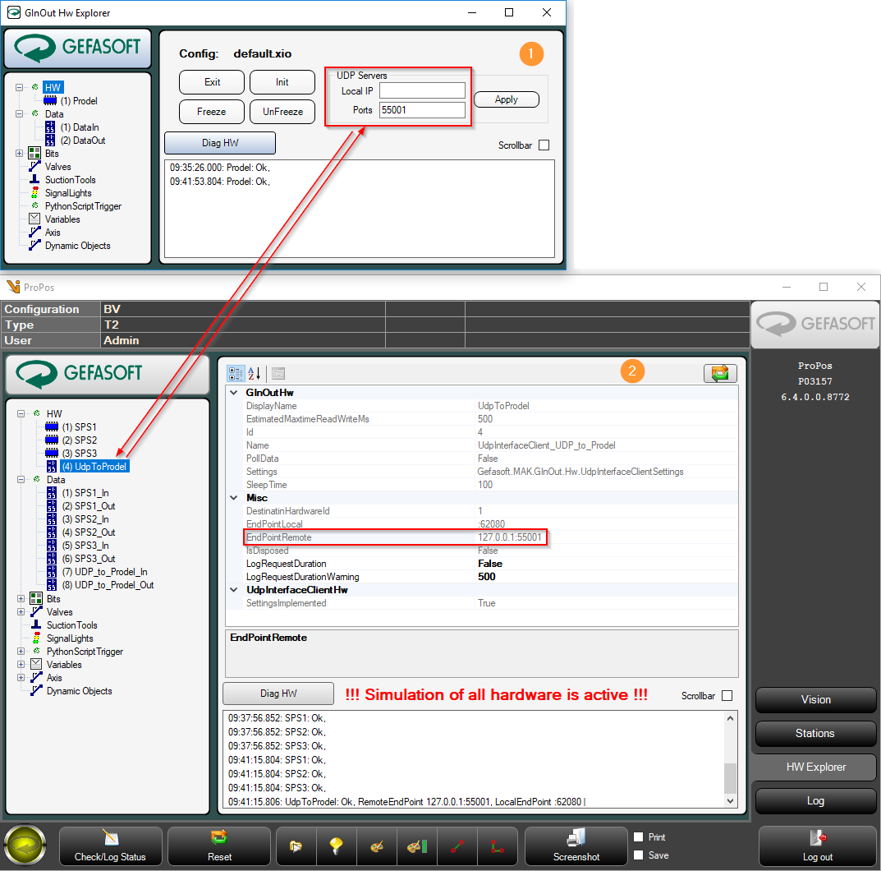Viewport: 881px width, 871px height.
Task: Click the Reset button in ProPos
Action: [219, 846]
